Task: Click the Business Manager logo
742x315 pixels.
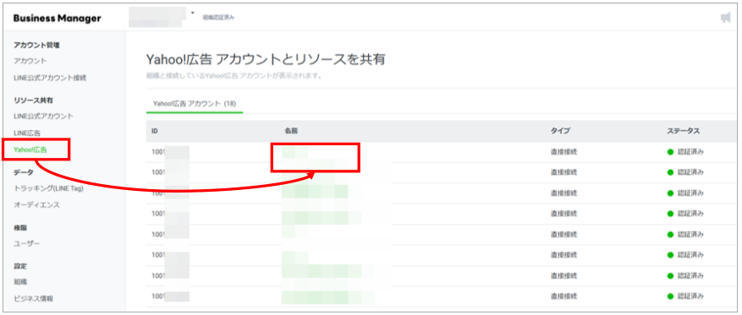Action: pos(58,19)
